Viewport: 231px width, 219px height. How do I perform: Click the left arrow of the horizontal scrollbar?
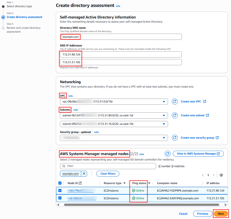(x=58, y=205)
